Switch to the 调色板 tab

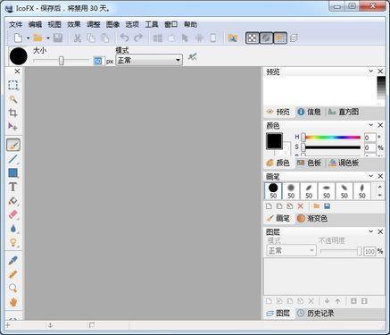click(x=344, y=163)
